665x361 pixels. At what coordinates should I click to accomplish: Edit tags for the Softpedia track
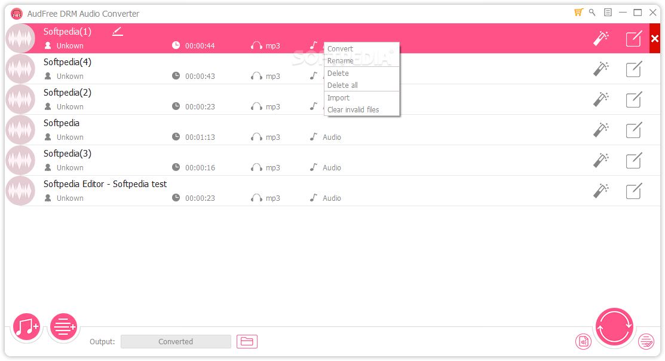[x=633, y=130]
